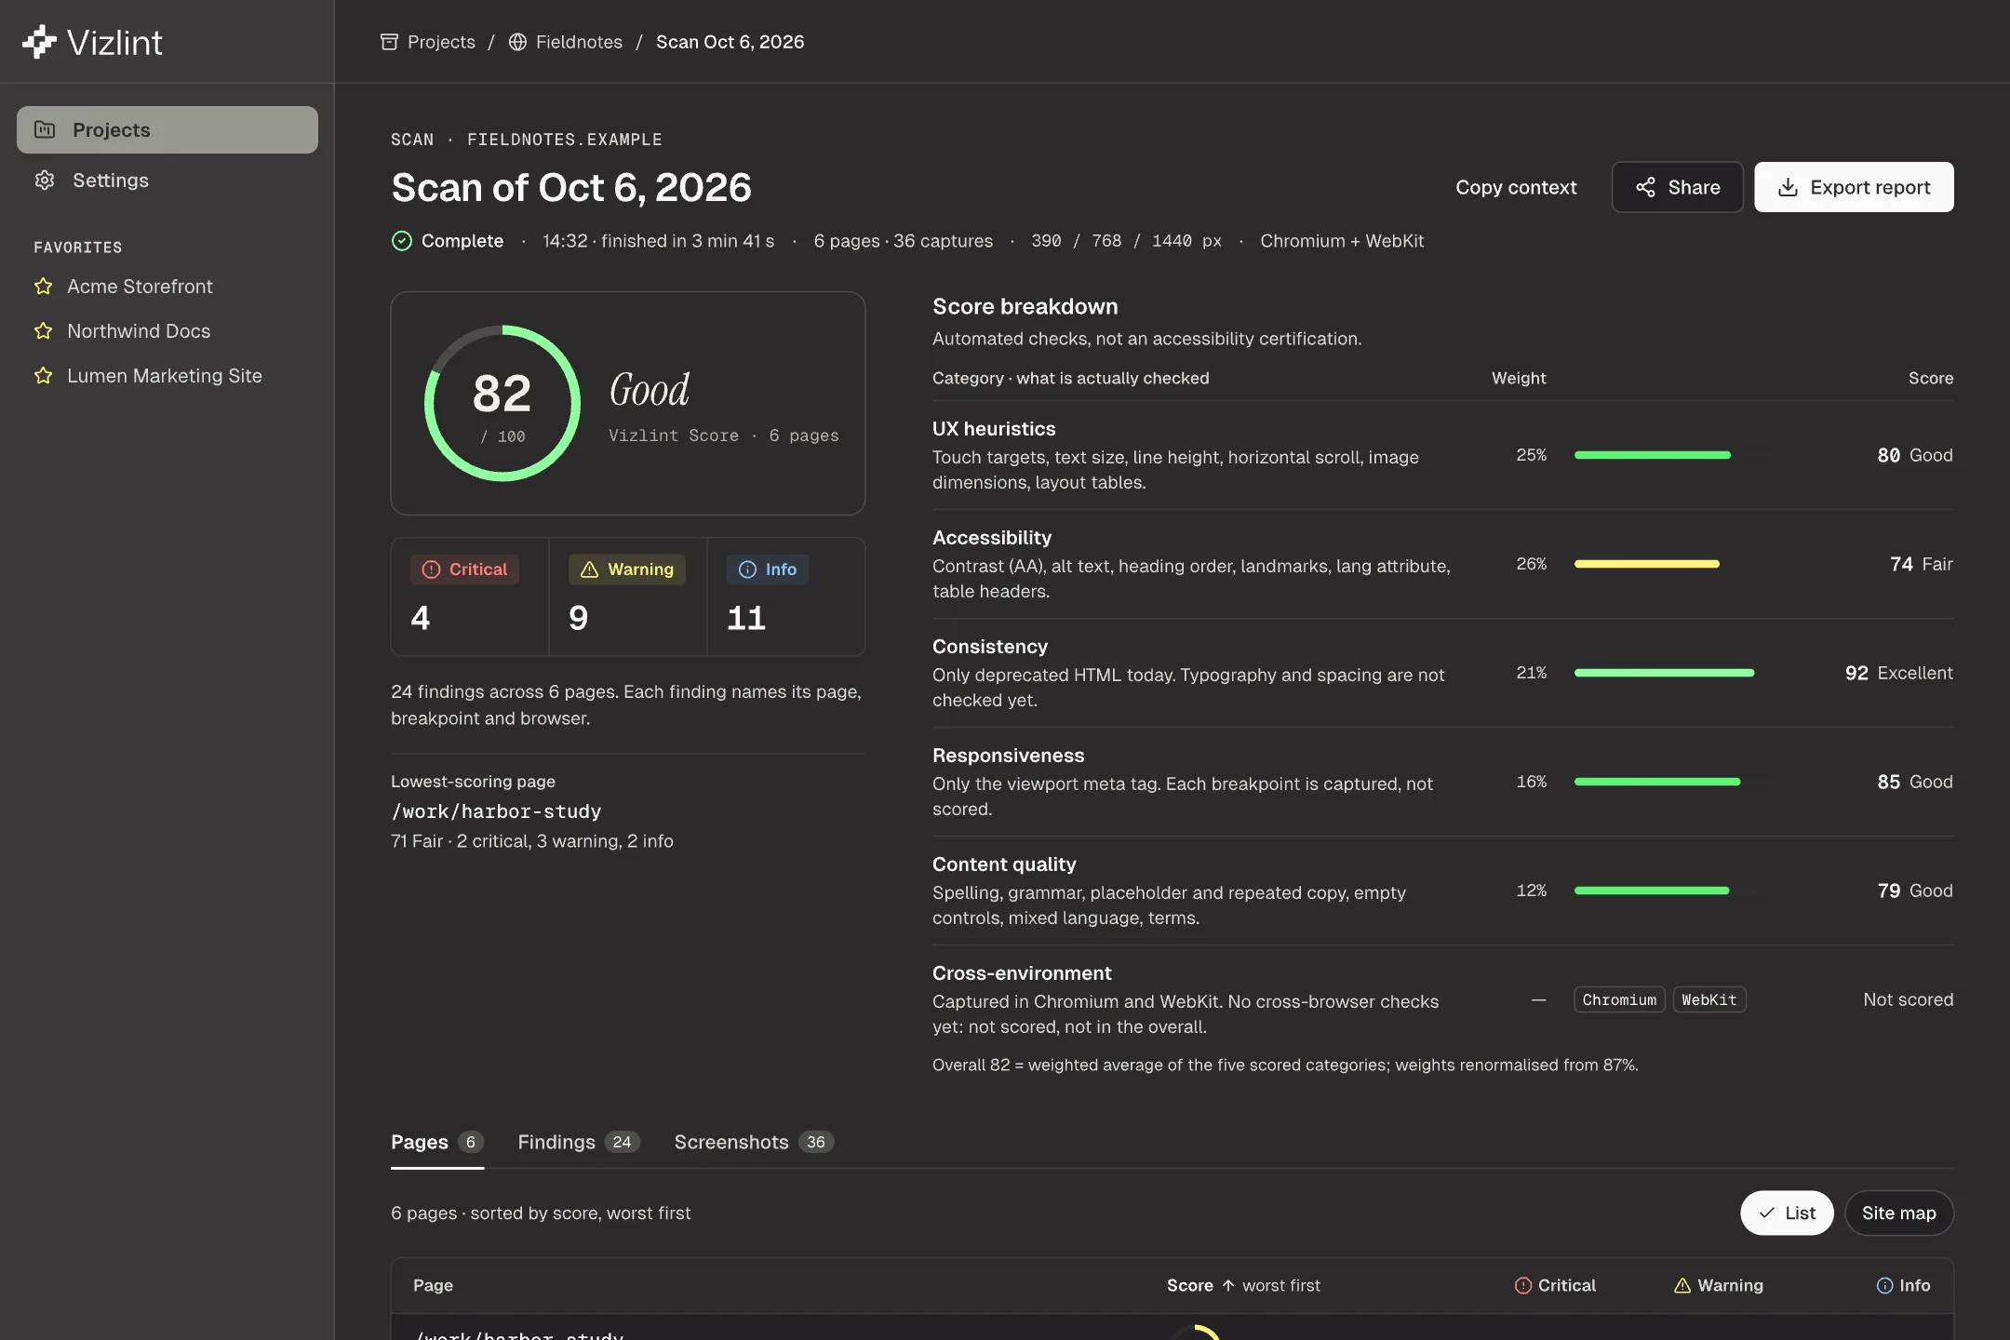
Task: Click the Critical count card showing 4
Action: coord(470,596)
